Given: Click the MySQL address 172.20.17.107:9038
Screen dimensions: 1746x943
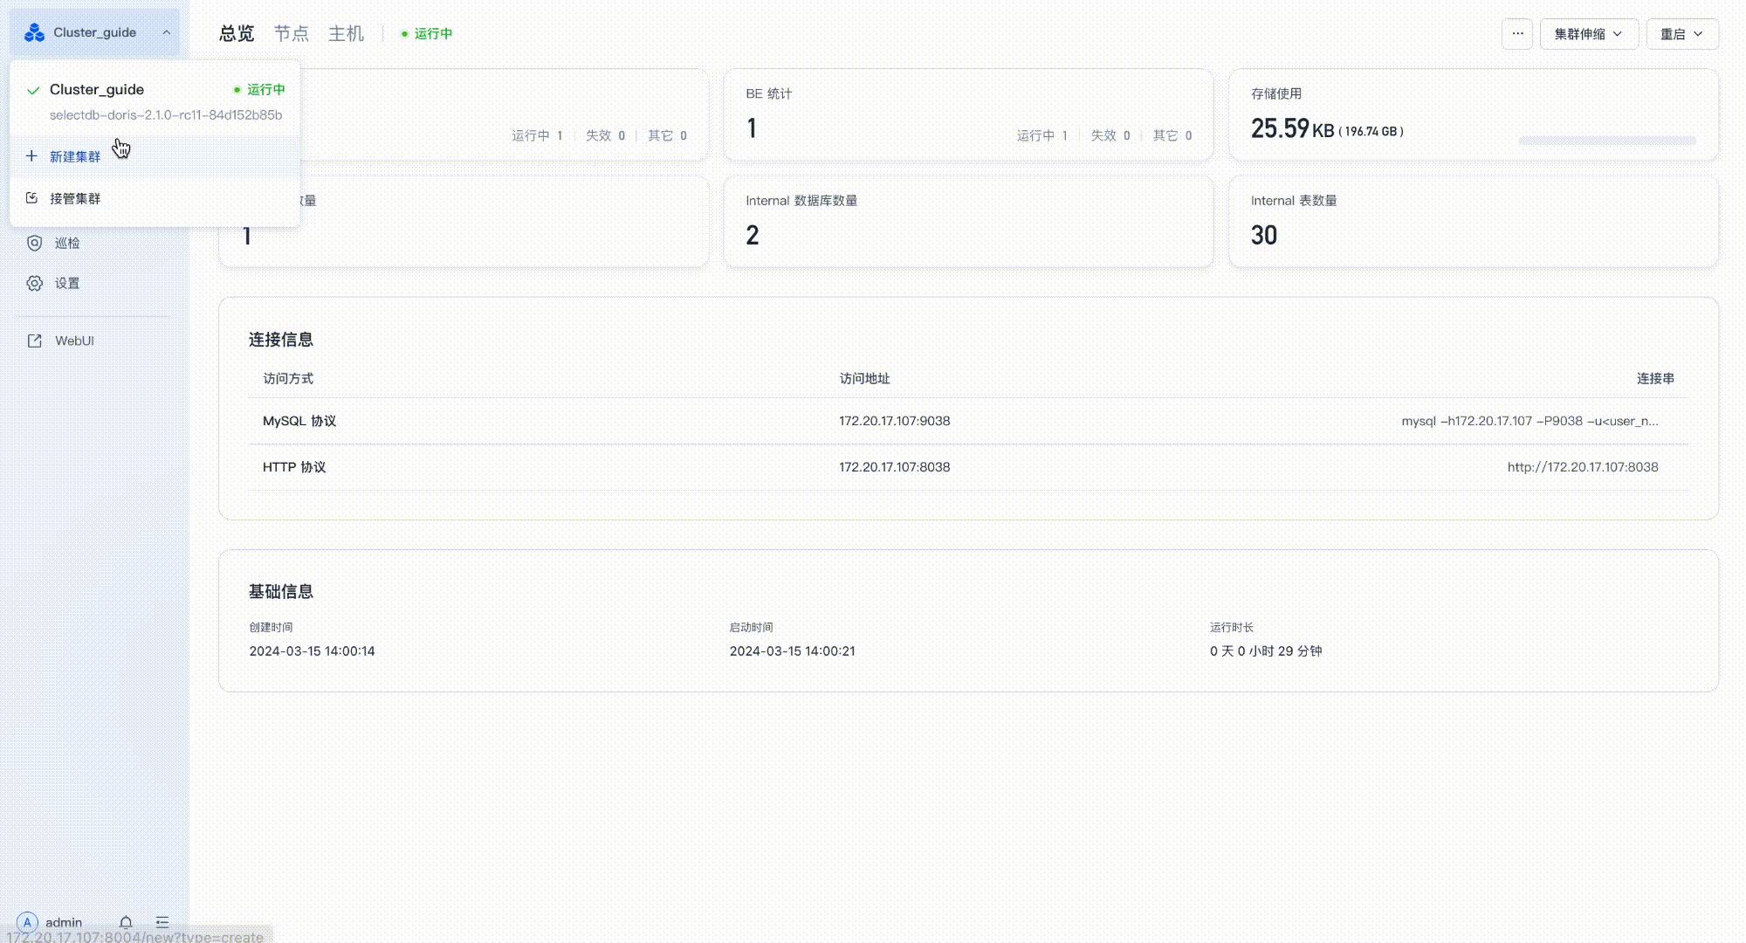Looking at the screenshot, I should (x=895, y=421).
